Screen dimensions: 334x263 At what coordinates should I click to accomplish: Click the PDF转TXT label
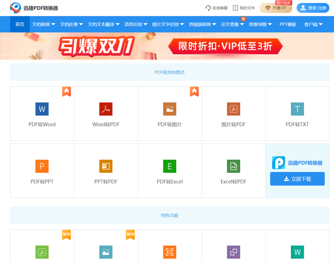tap(297, 125)
